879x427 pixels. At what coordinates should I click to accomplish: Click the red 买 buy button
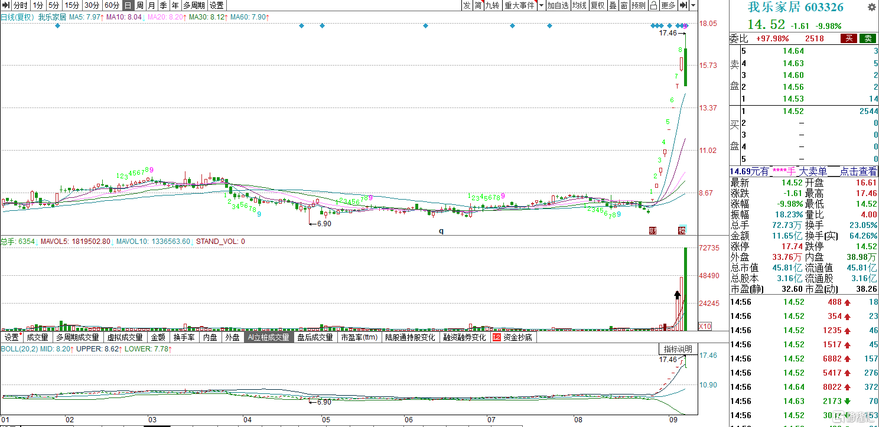[848, 38]
